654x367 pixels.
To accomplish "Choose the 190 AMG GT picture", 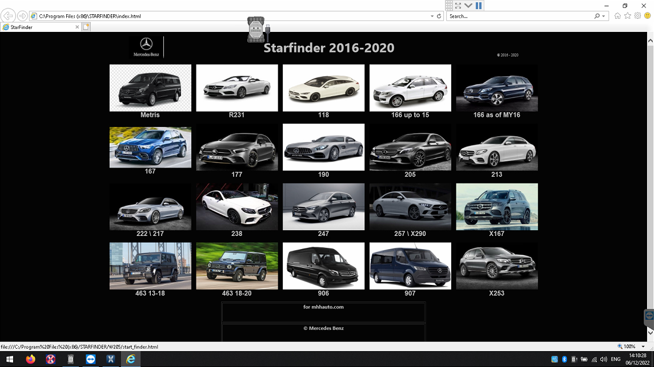I will [323, 147].
